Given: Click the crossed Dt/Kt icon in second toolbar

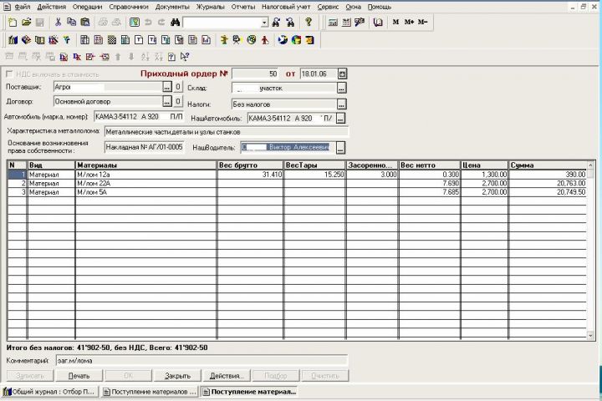Looking at the screenshot, I should [54, 40].
